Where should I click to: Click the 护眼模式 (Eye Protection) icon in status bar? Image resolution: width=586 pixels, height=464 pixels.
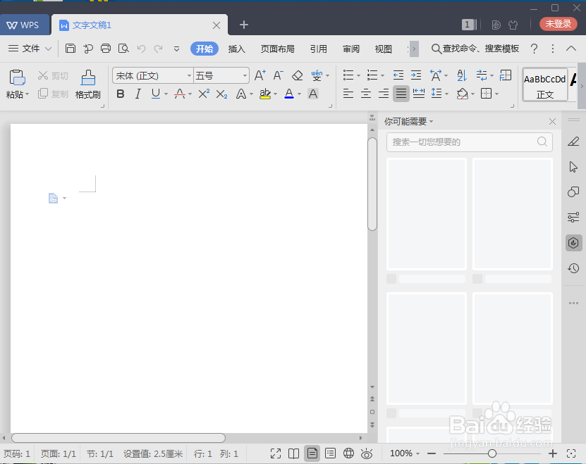point(366,453)
